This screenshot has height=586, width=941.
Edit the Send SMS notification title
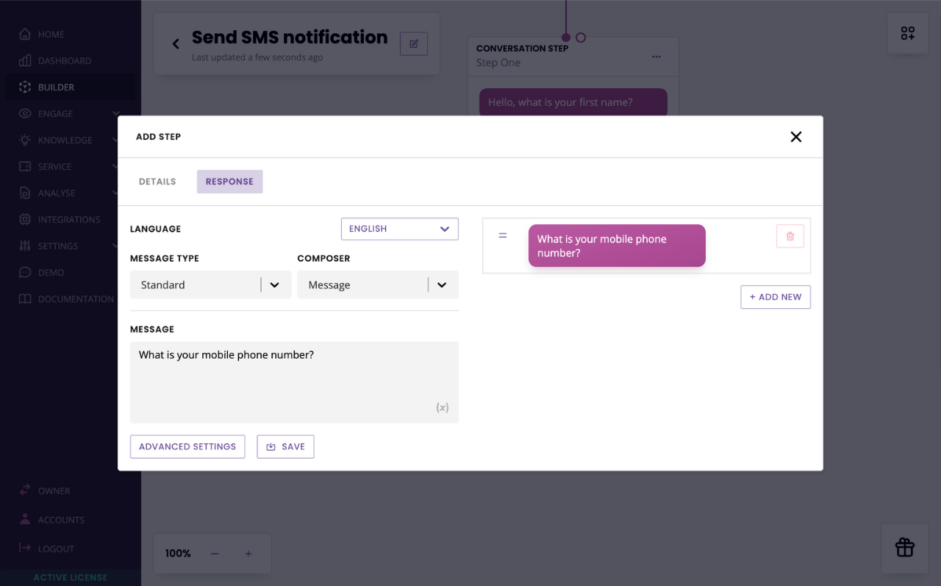click(413, 43)
